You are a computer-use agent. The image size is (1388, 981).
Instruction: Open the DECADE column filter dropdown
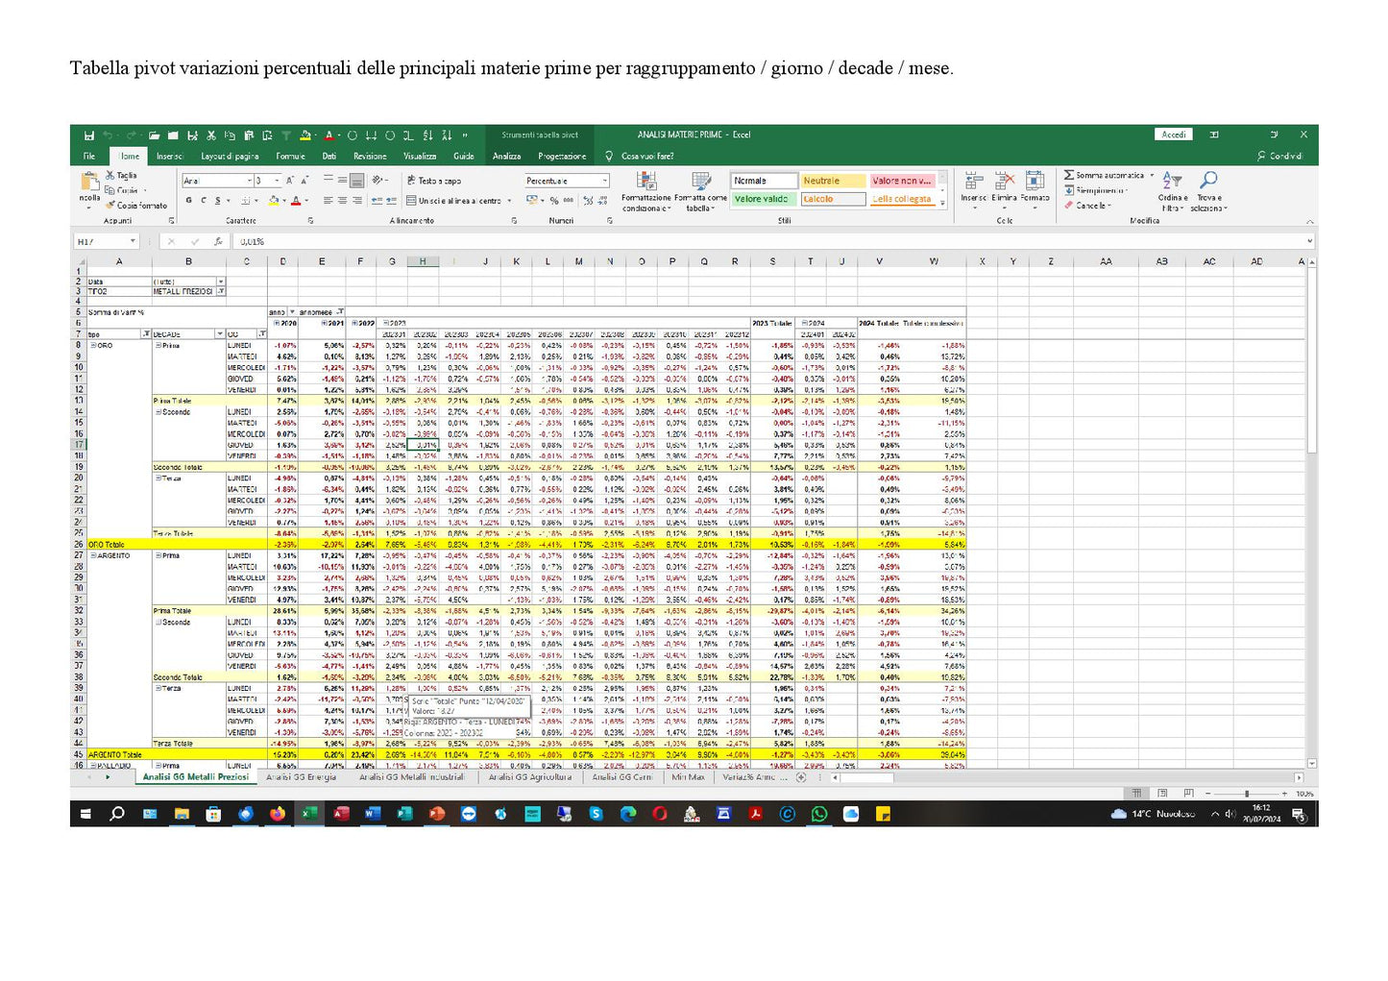click(219, 333)
